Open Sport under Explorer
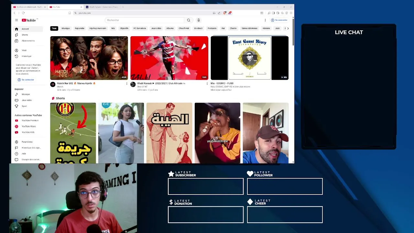This screenshot has height=233, width=414. coord(28,106)
